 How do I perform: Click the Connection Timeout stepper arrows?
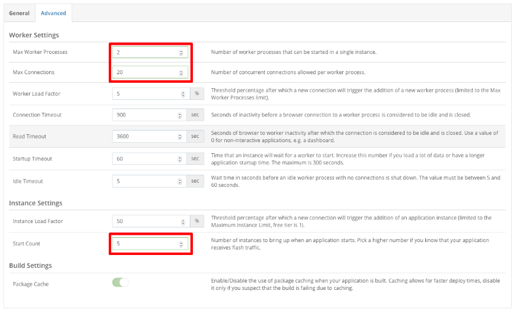[179, 115]
